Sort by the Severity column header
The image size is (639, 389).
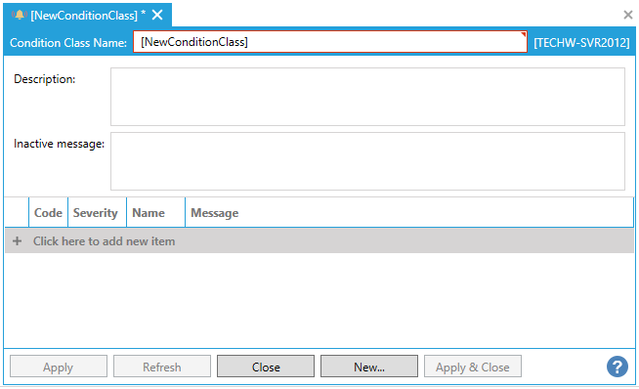point(97,212)
